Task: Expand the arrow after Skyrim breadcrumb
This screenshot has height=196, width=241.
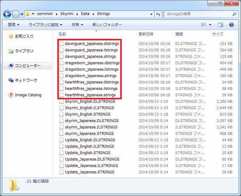Action: tap(77, 14)
